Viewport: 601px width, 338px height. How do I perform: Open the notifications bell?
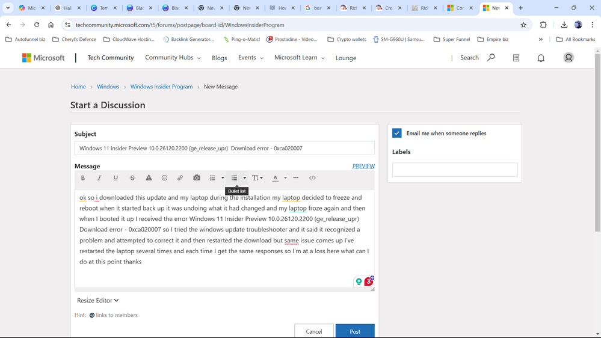541,58
